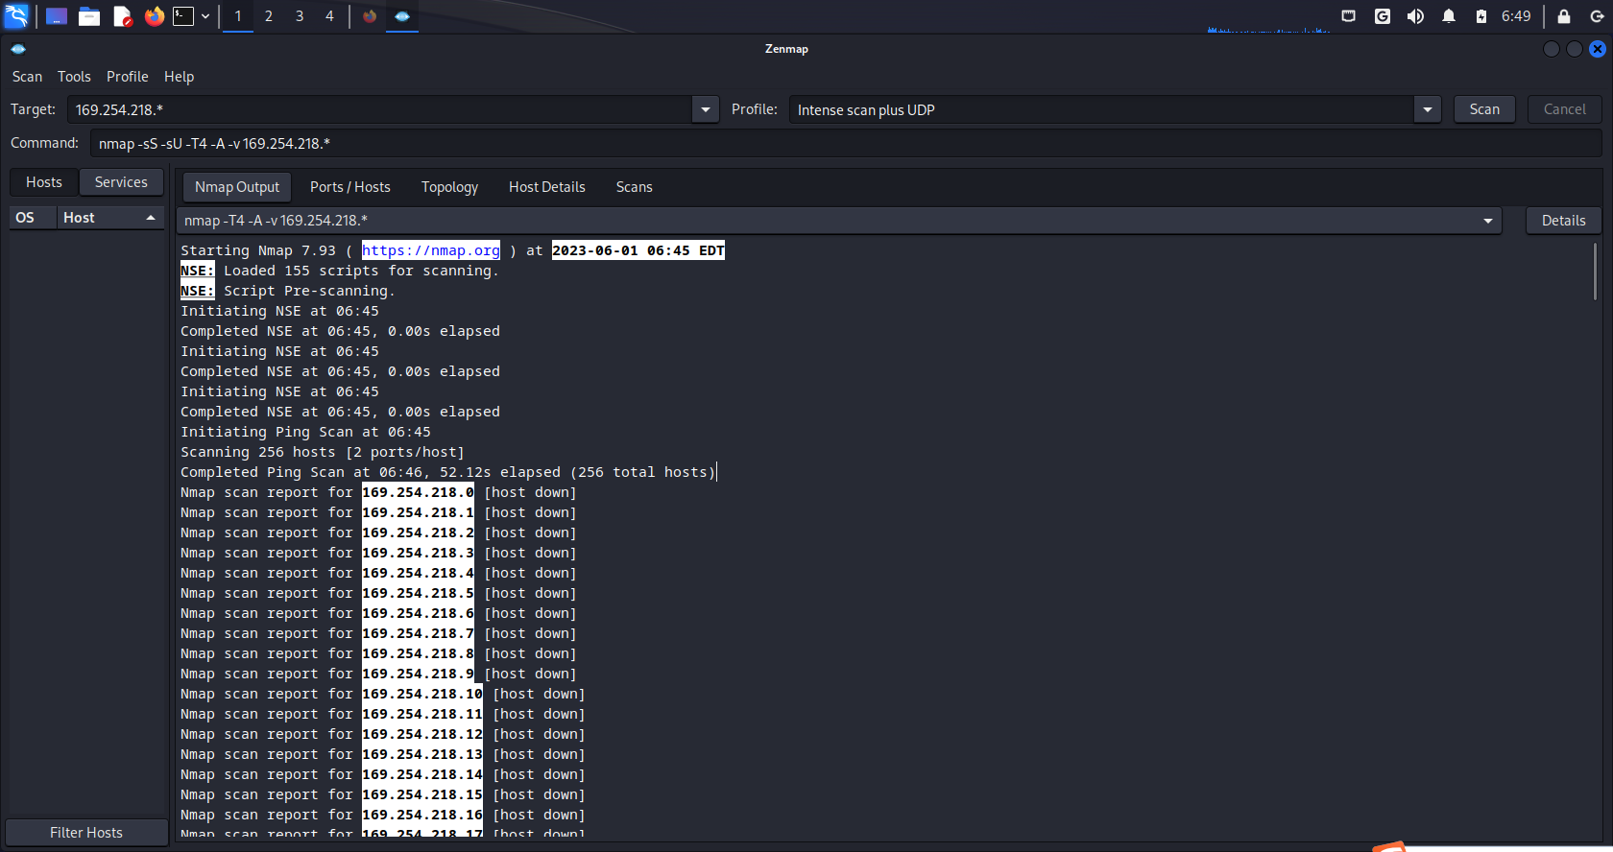
Task: Switch to the Nmap Output tab
Action: 237,187
